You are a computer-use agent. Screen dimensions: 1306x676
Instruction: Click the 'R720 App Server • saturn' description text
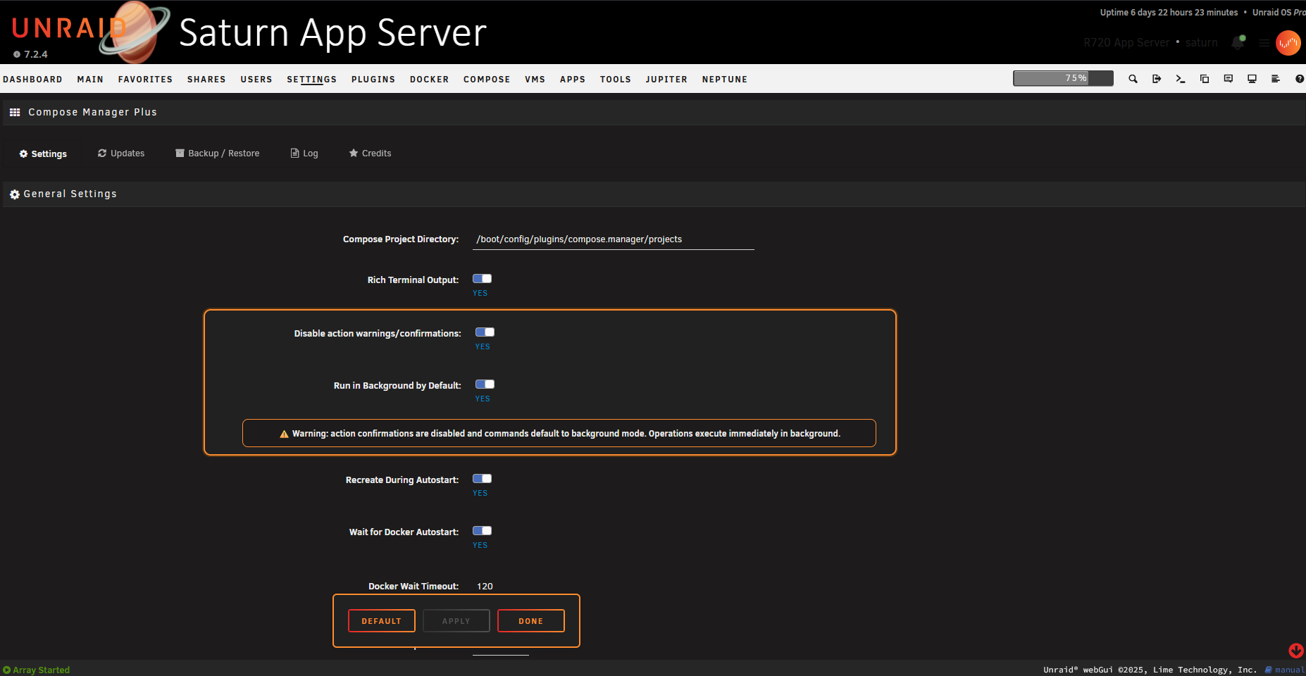[x=1151, y=43]
